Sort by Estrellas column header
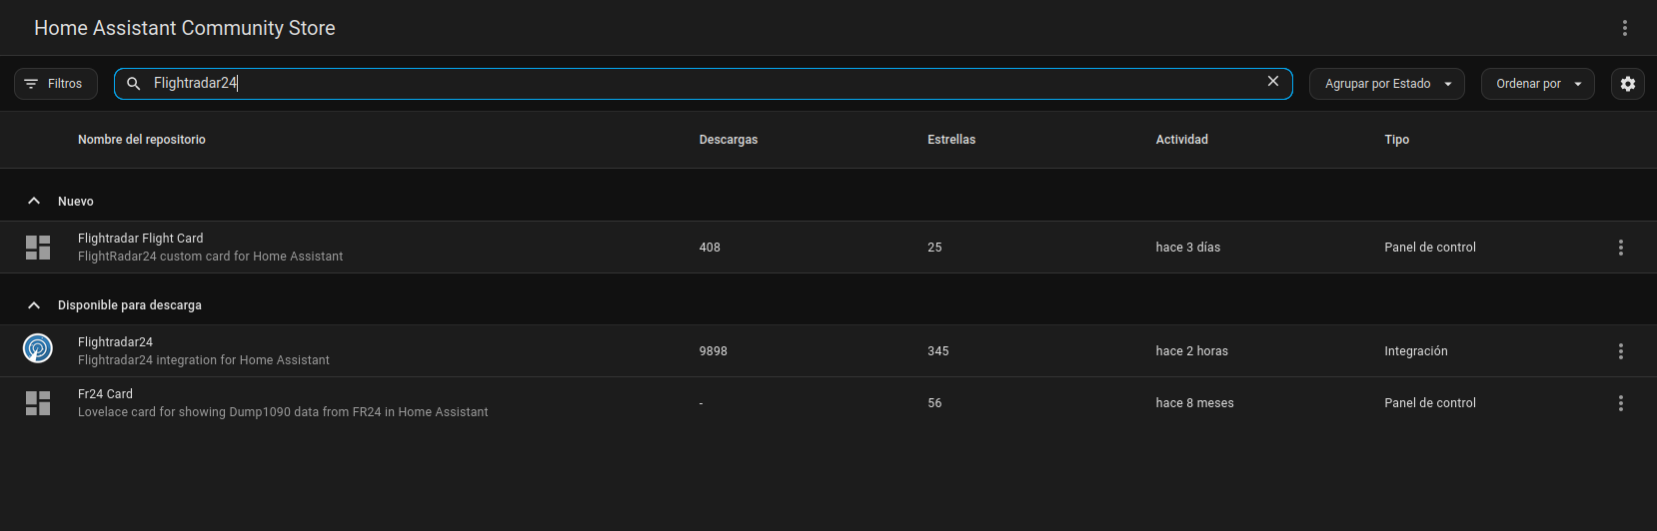This screenshot has height=531, width=1657. pos(950,140)
